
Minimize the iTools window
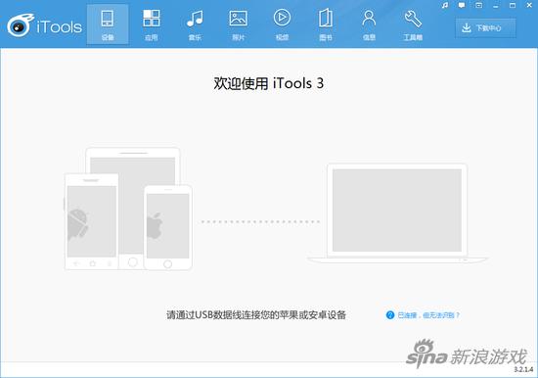[x=496, y=6]
